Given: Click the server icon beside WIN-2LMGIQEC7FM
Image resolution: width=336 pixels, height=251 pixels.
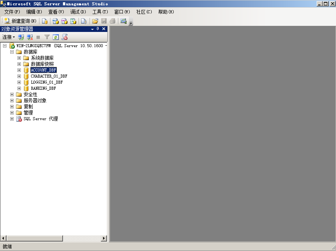Looking at the screenshot, I should [12, 46].
